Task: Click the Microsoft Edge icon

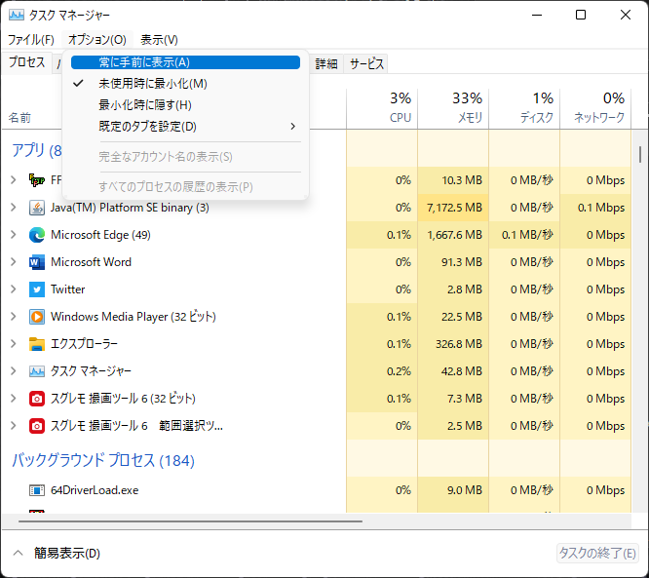Action: point(37,235)
